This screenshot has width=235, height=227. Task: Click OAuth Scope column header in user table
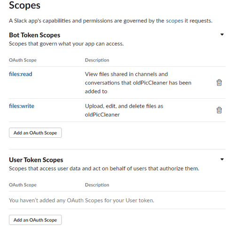pos(23,185)
